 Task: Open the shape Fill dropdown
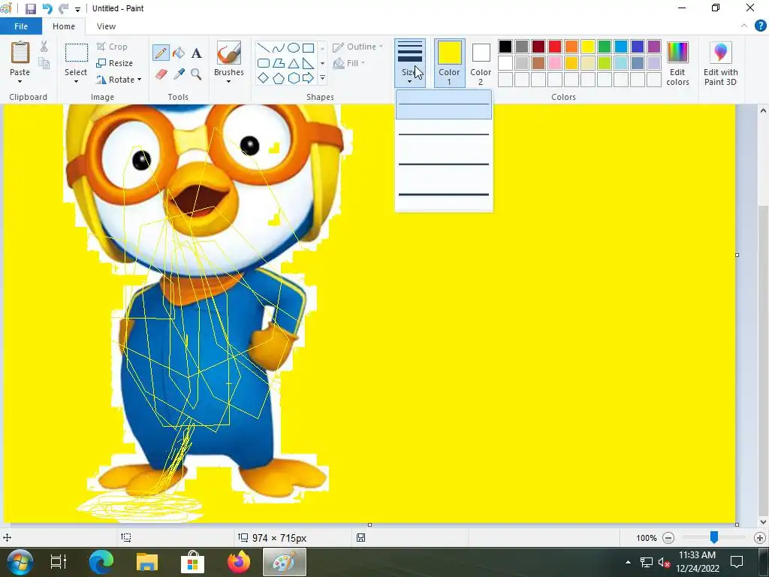click(x=349, y=63)
